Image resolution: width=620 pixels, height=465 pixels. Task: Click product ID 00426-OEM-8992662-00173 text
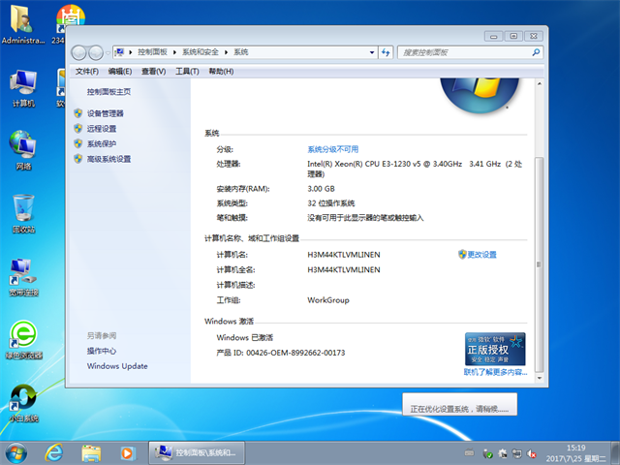click(295, 353)
